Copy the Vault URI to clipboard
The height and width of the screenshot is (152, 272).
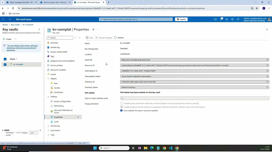(x=267, y=60)
